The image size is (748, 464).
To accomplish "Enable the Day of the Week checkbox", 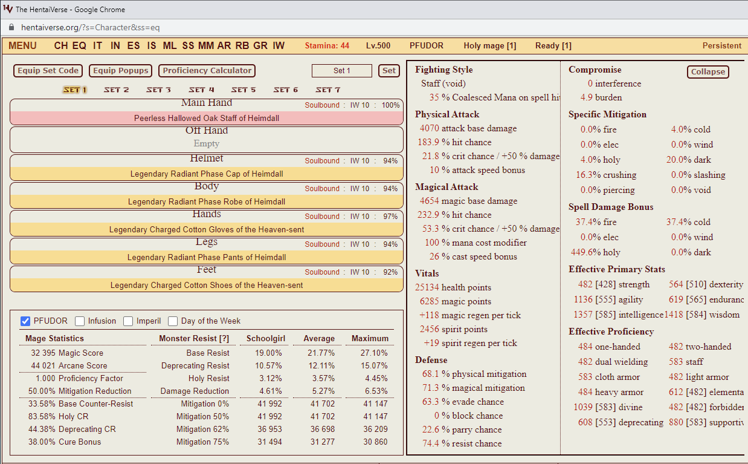I will 173,321.
